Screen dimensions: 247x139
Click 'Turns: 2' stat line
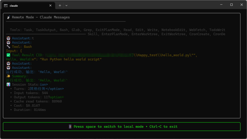click(x=22, y=89)
